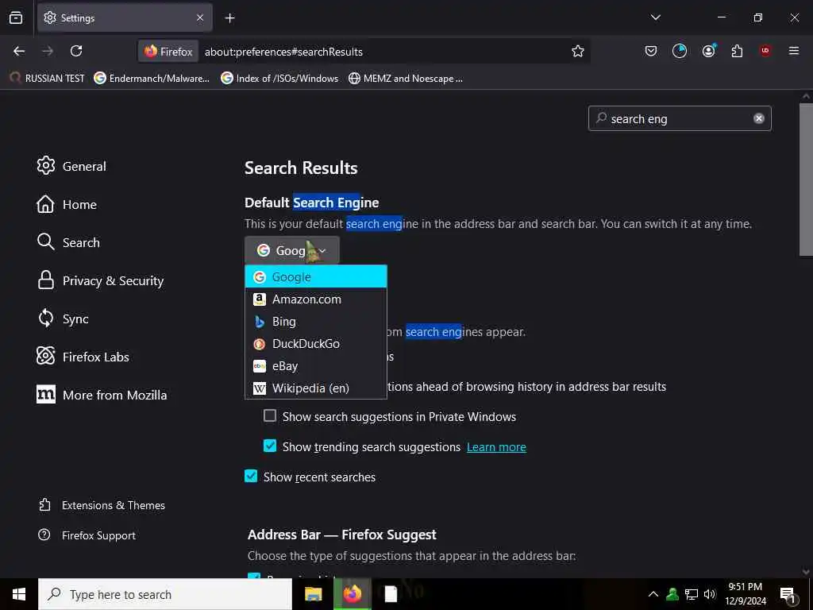Select Google in the engine list
813x610 pixels.
[x=316, y=277]
